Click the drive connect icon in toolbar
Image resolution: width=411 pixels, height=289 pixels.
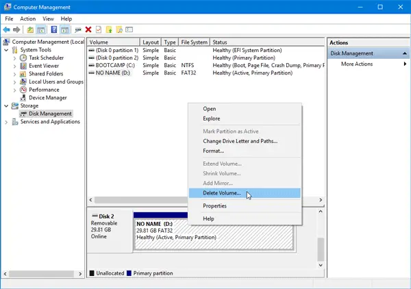click(x=78, y=30)
